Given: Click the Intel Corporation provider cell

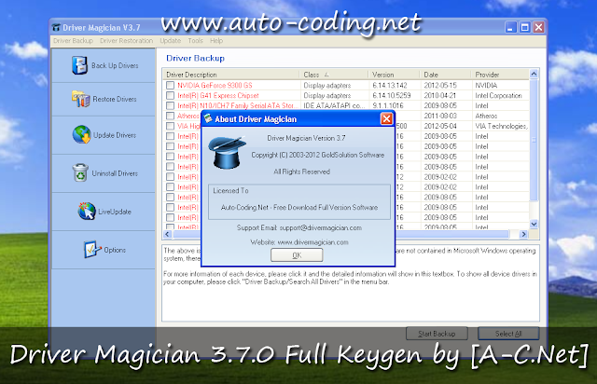Looking at the screenshot, I should point(498,95).
